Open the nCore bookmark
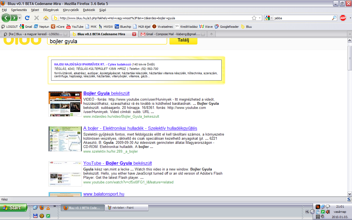This screenshot has width=352, height=220. (x=58, y=27)
